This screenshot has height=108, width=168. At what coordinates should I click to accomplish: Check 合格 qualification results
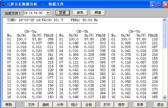[89, 105]
